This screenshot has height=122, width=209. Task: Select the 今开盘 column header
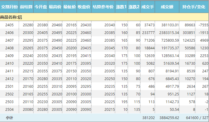(x=41, y=6)
